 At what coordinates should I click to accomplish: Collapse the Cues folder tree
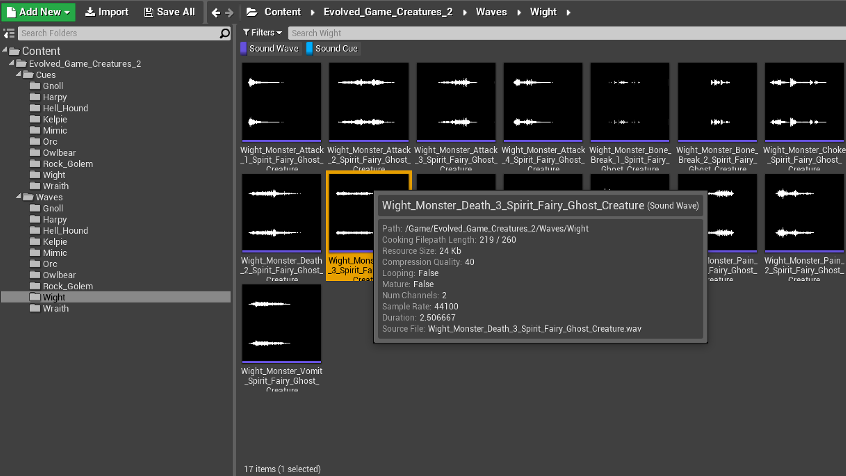(19, 74)
